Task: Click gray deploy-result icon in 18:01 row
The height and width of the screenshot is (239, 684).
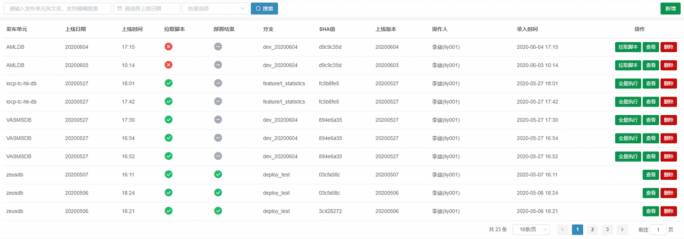Action: tap(218, 83)
